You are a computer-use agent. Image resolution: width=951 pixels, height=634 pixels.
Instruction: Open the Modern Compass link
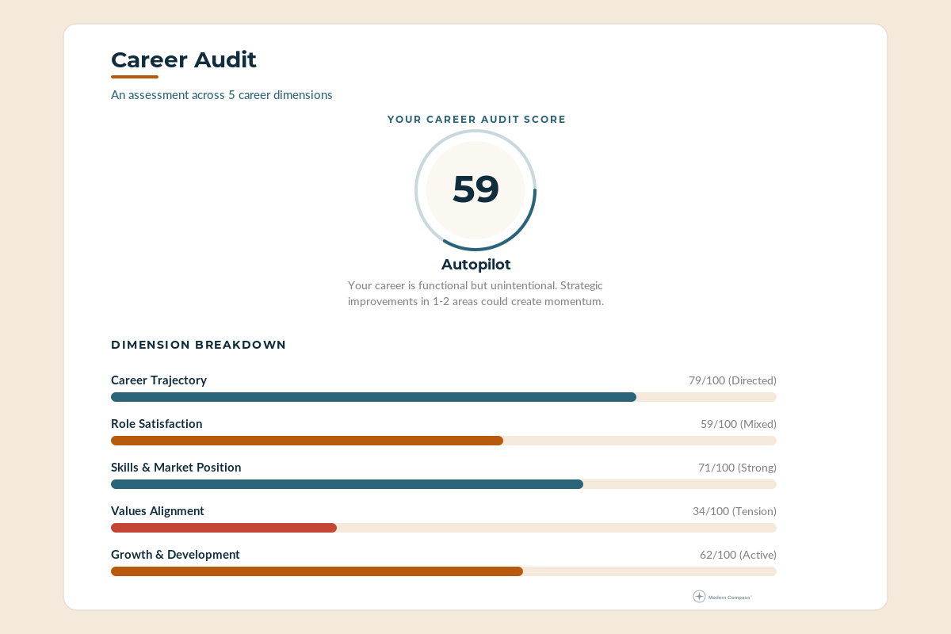coord(724,597)
